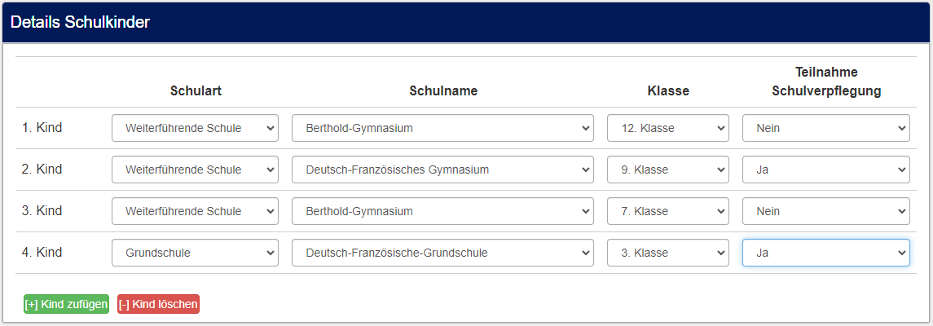Click the red Kind löschen button

coord(158,304)
